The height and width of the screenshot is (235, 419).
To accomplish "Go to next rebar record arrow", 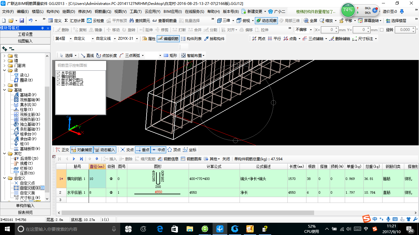I will pyautogui.click(x=74, y=159).
